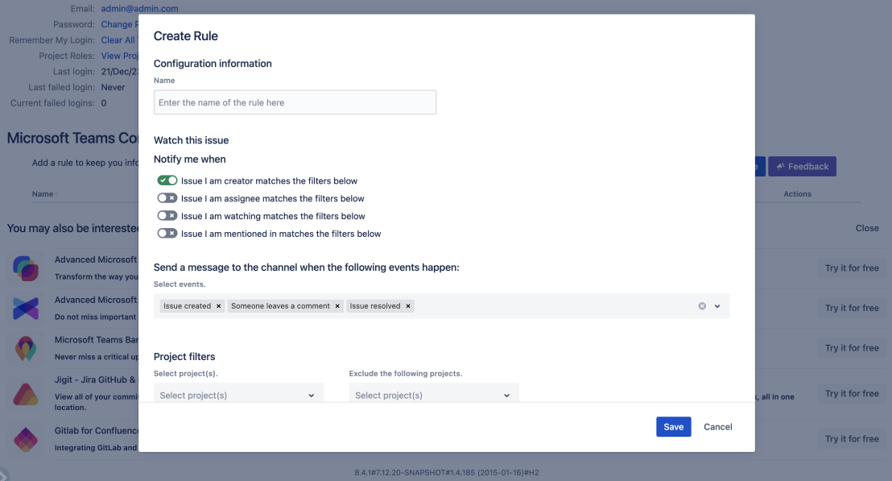Click the Microsoft Teams Bamboo app icon
This screenshot has width=892, height=481.
(x=26, y=348)
